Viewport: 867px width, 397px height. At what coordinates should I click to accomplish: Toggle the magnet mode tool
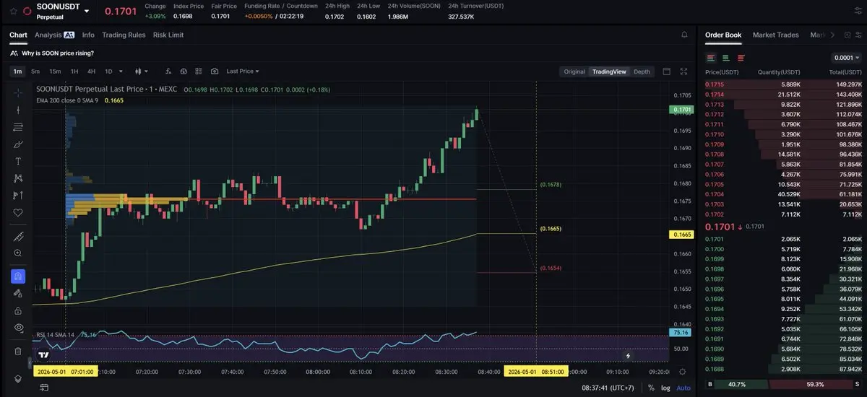18,276
